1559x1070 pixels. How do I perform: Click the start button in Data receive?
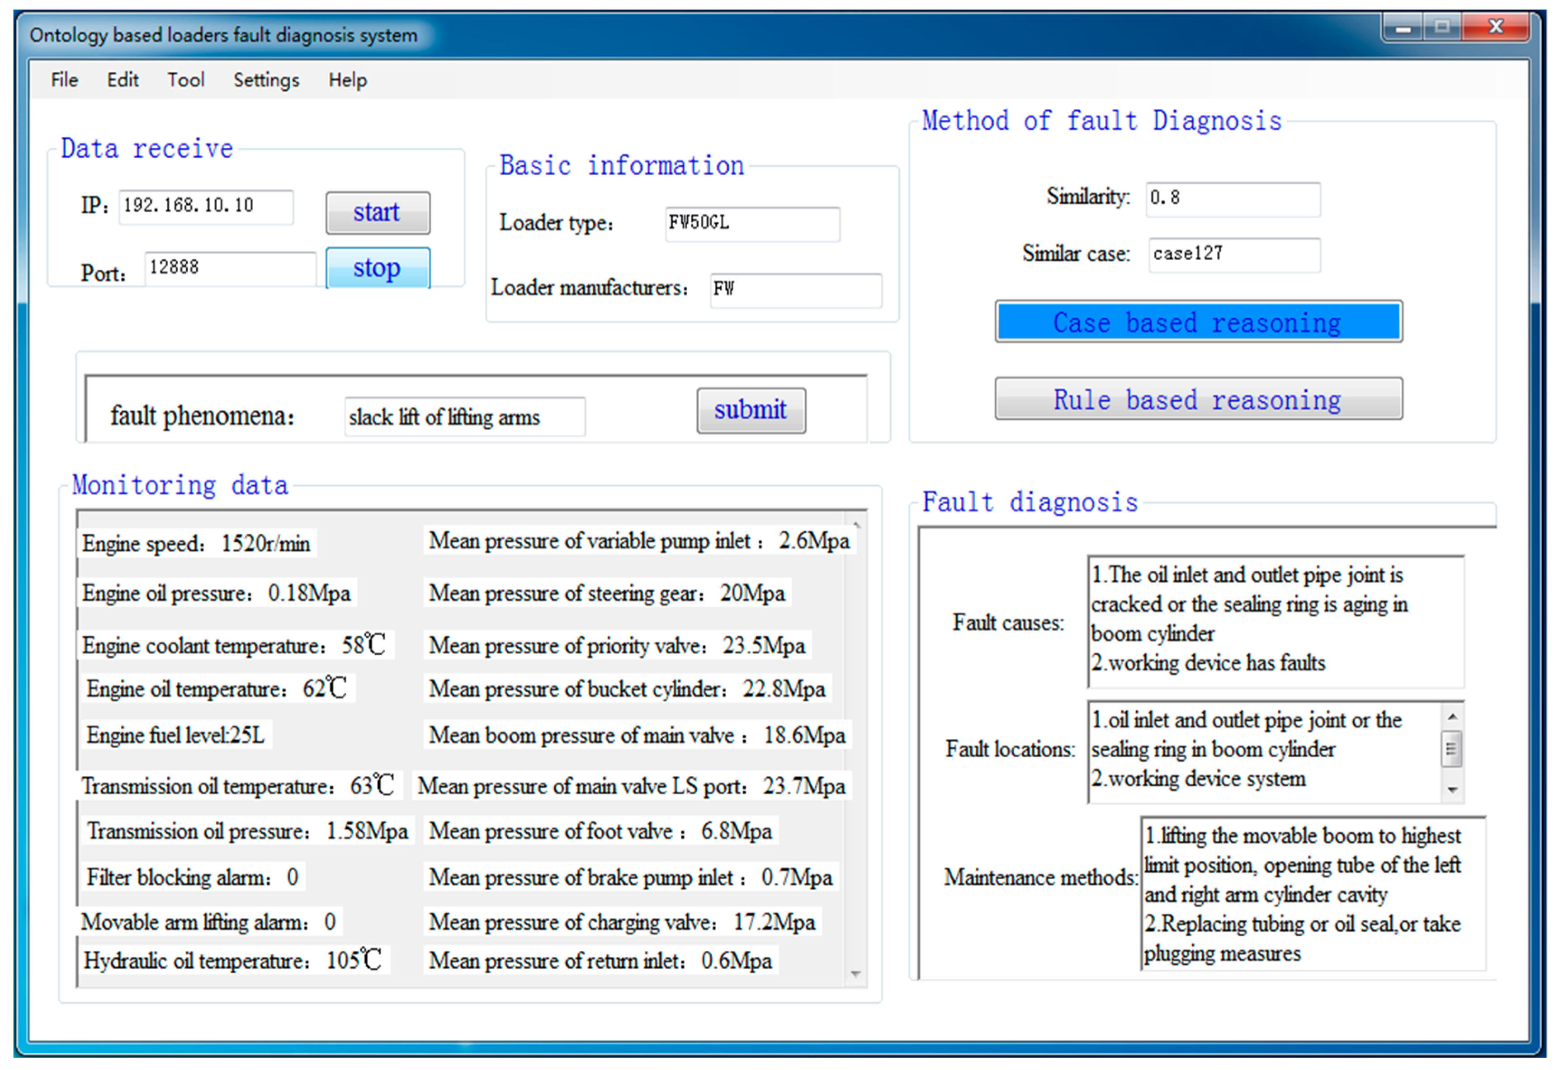point(378,212)
